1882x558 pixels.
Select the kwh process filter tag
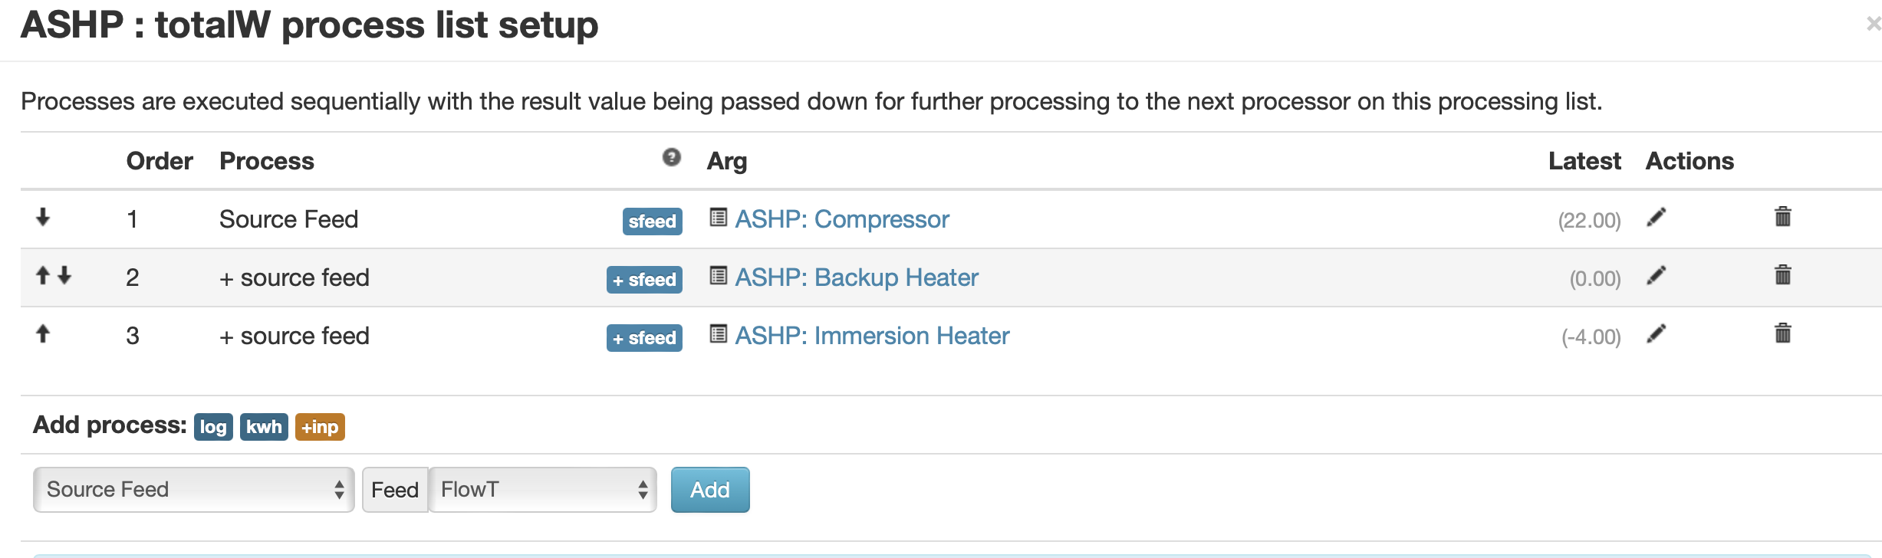[264, 427]
